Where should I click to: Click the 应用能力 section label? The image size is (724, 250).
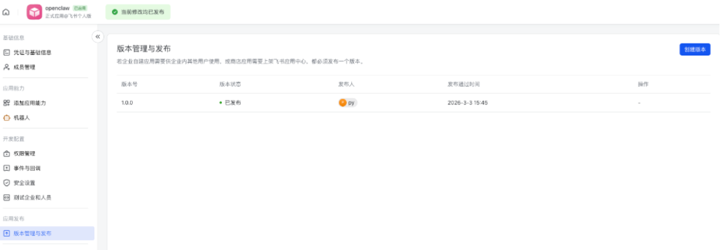pos(13,88)
